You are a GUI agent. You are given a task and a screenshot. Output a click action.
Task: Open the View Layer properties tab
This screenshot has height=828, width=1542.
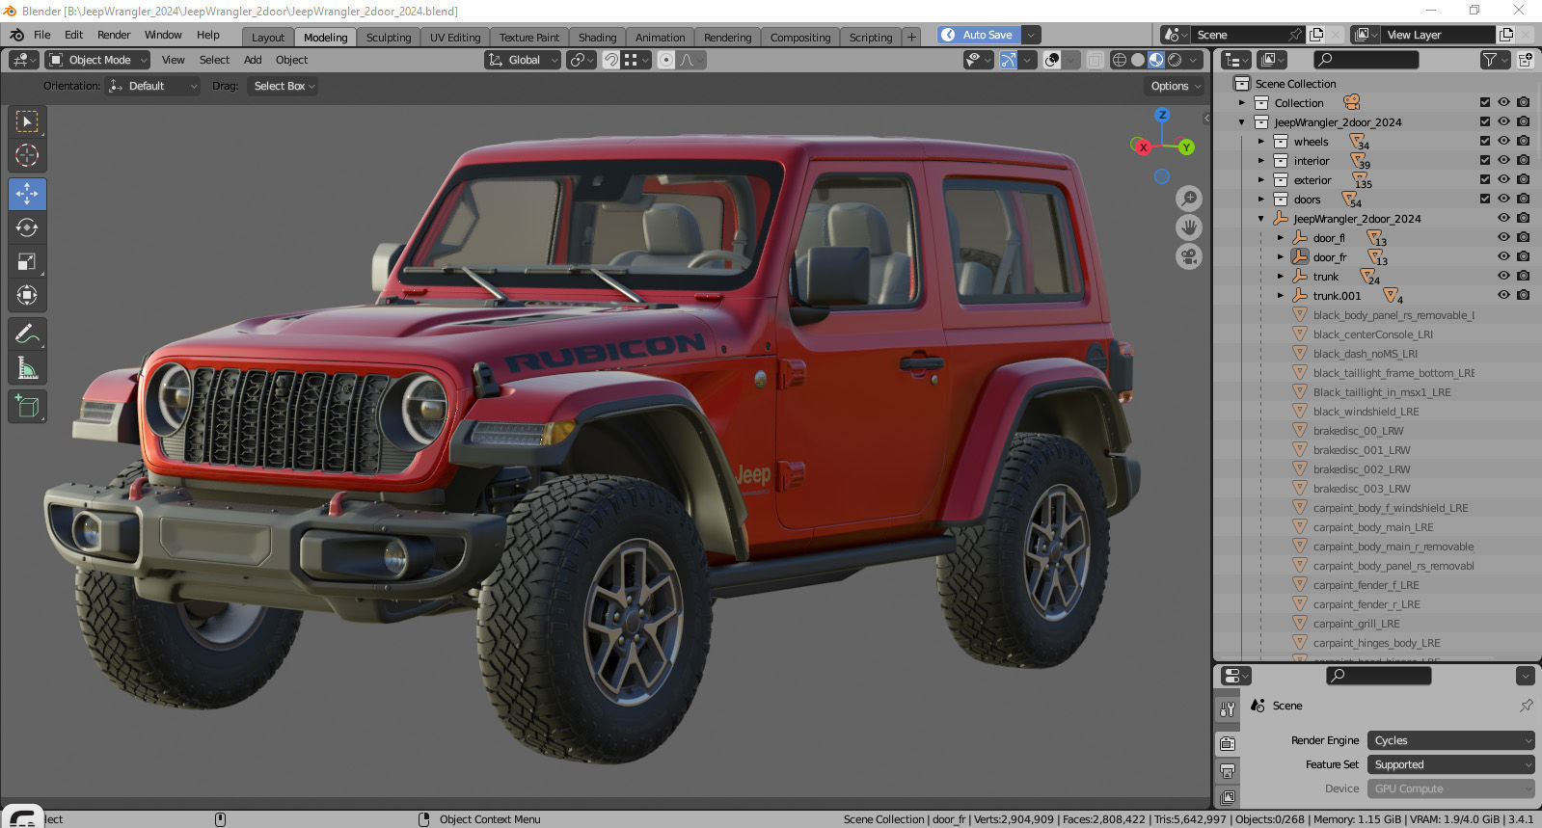pos(1228,796)
